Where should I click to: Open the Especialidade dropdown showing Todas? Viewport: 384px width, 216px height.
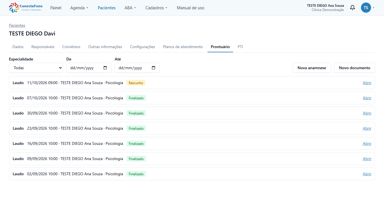(x=36, y=68)
